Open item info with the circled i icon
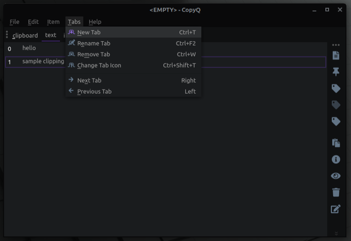Image resolution: width=351 pixels, height=241 pixels. tap(336, 159)
